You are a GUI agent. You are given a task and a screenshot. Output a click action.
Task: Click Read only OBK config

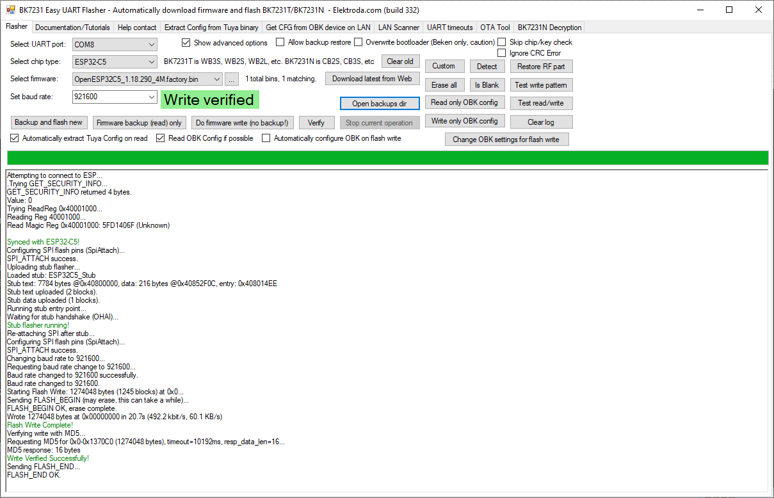pos(465,102)
